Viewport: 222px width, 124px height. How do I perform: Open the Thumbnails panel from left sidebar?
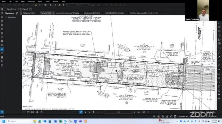pyautogui.click(x=2, y=17)
